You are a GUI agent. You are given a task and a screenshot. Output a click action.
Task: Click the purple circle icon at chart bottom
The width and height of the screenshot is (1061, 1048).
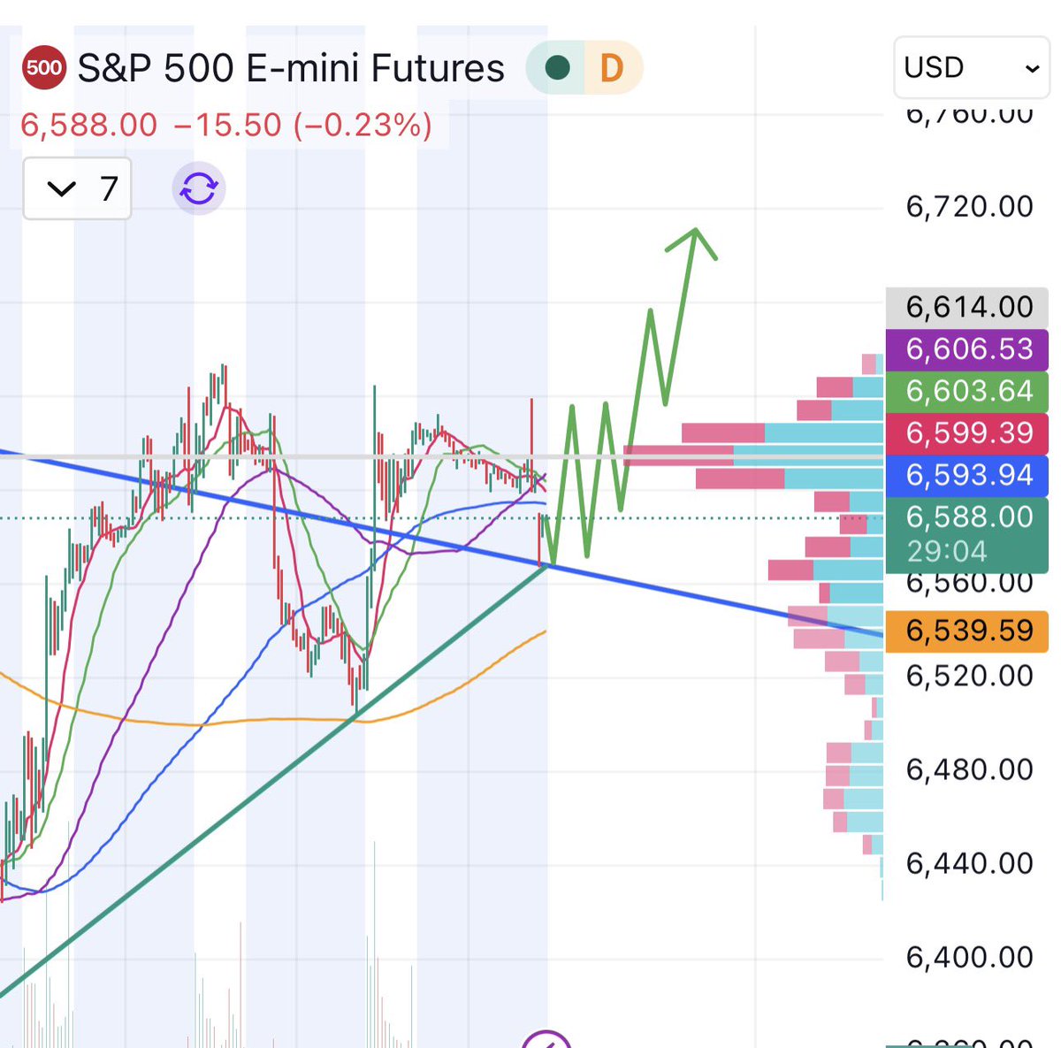pos(546,1040)
